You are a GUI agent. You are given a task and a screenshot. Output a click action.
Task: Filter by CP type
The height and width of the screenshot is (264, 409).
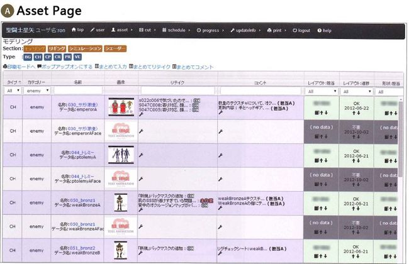[48, 57]
